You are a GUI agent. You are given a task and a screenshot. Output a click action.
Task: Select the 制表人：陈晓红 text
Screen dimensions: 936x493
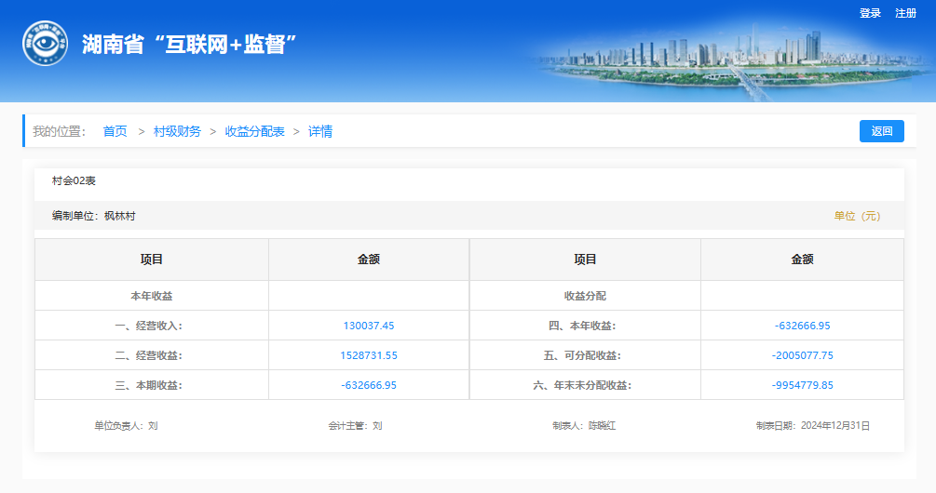click(x=584, y=426)
